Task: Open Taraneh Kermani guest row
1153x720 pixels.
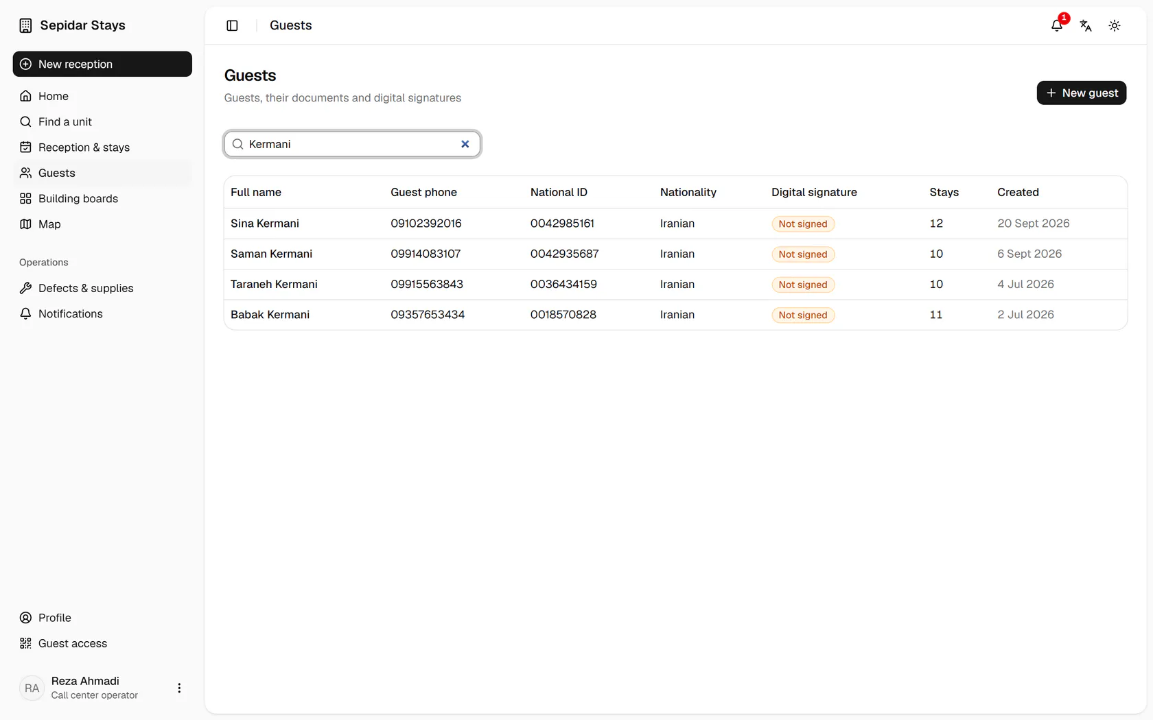Action: (x=675, y=284)
